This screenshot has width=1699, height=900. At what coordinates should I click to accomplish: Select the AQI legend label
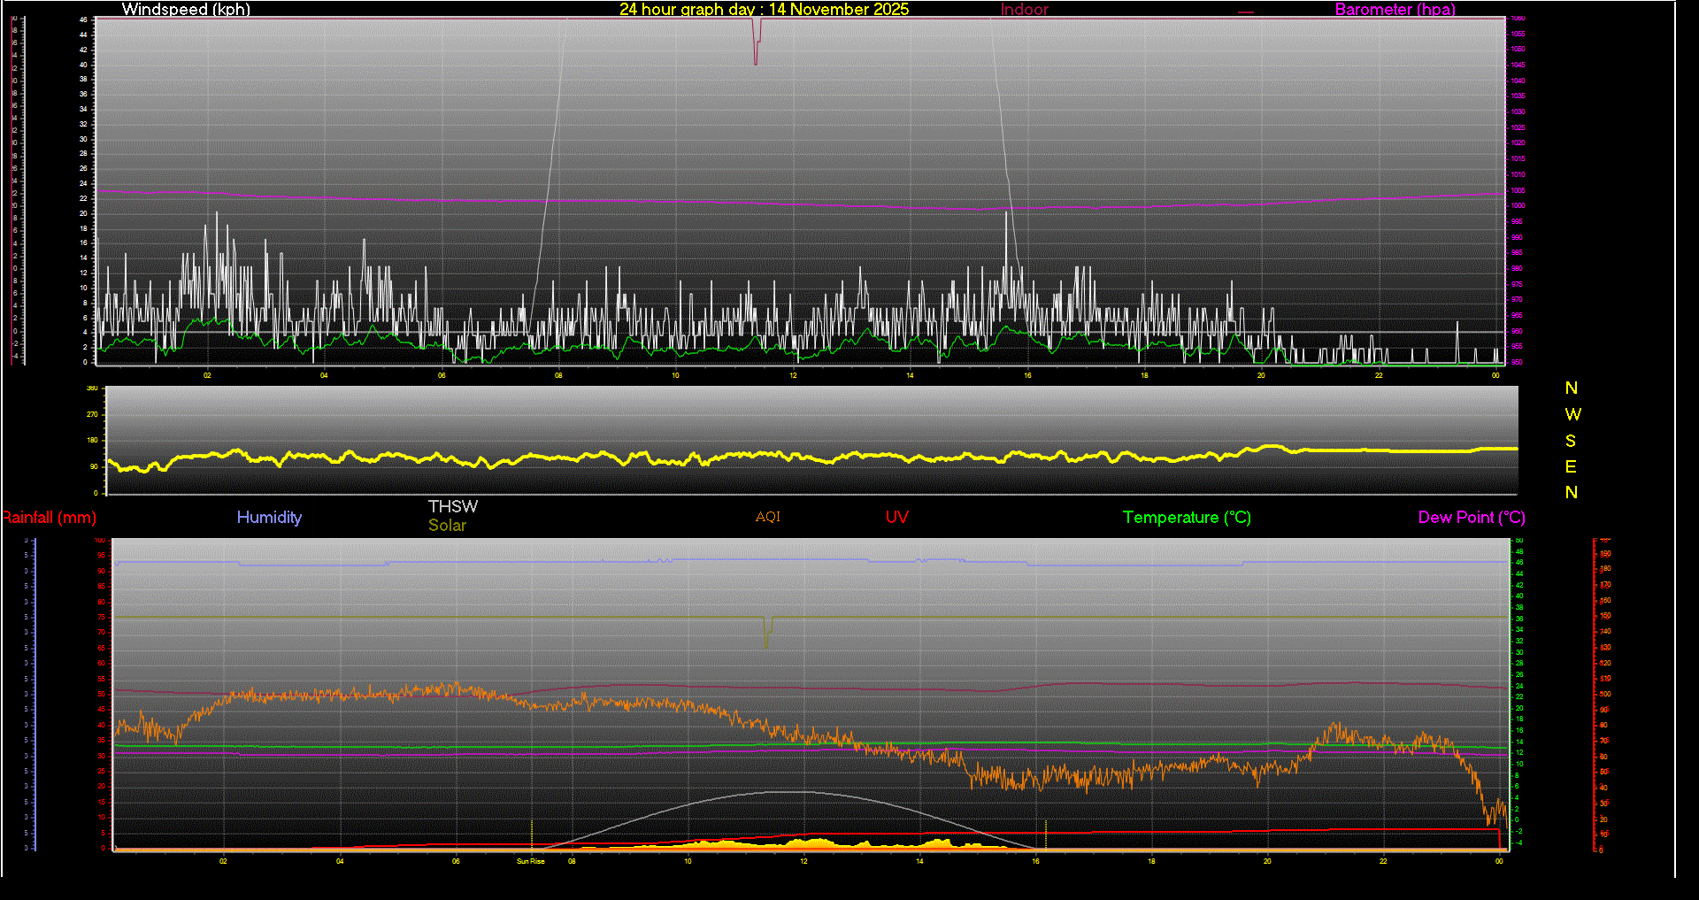(x=767, y=517)
